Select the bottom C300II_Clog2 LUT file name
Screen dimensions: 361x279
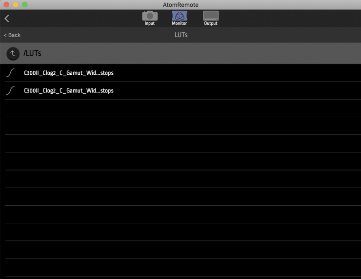click(68, 91)
